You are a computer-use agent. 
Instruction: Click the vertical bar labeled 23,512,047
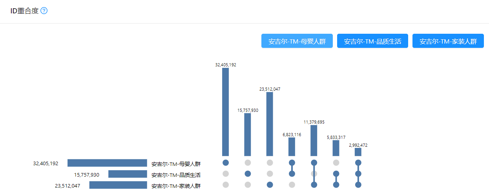click(x=270, y=124)
